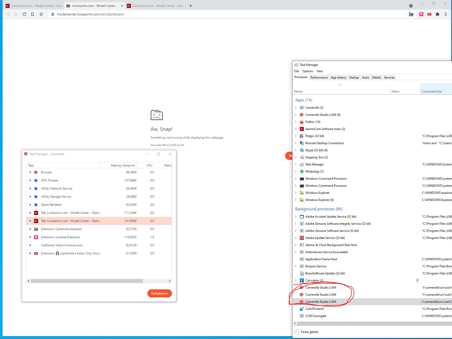Viewport: 452px width, 339px height.
Task: Select BraveSoftware Update process icon
Action: tap(302, 273)
